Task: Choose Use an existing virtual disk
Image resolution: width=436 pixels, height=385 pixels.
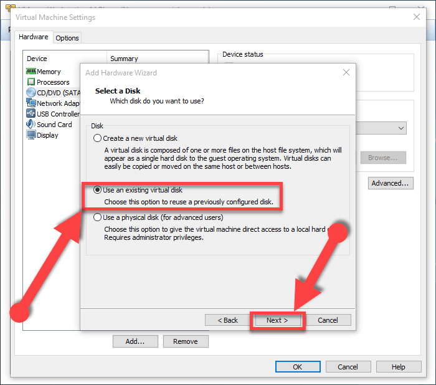Action: [x=97, y=191]
